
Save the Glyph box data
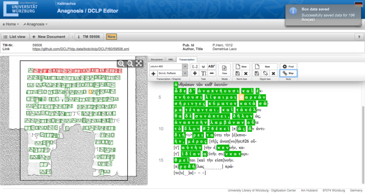(x=256, y=73)
